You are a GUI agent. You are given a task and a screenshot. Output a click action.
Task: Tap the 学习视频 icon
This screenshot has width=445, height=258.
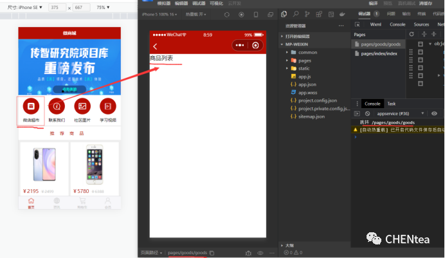108,106
